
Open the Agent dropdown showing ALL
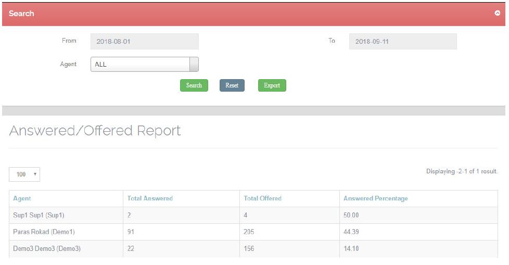pyautogui.click(x=145, y=65)
